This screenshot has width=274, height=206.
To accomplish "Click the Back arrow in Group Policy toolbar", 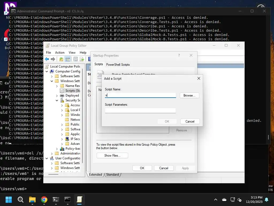I will point(47,59).
